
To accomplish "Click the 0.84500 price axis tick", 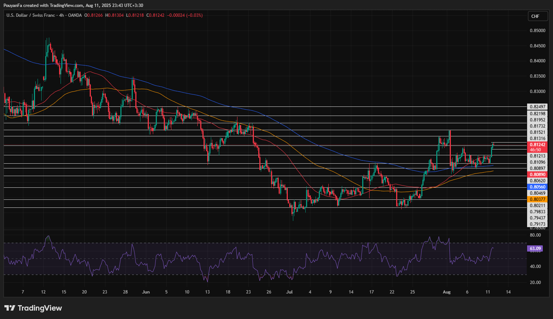I will point(537,46).
